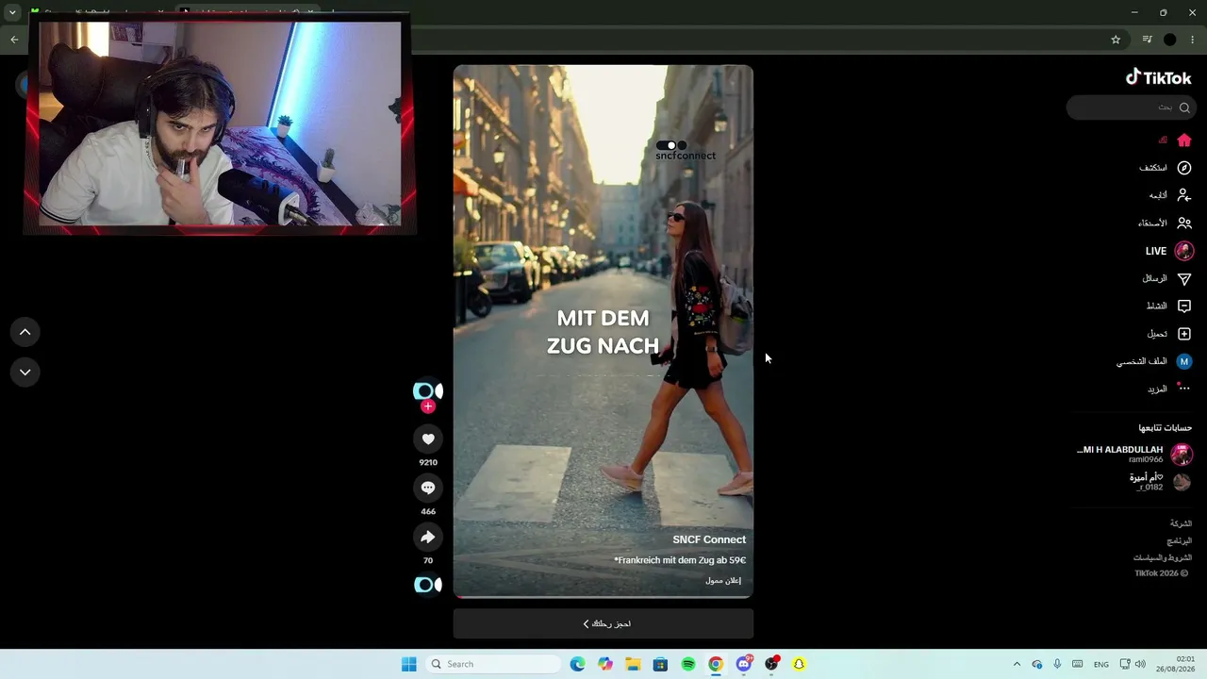1207x679 pixels.
Task: Open followed account MI H ALABDULLAH
Action: [x=1134, y=454]
